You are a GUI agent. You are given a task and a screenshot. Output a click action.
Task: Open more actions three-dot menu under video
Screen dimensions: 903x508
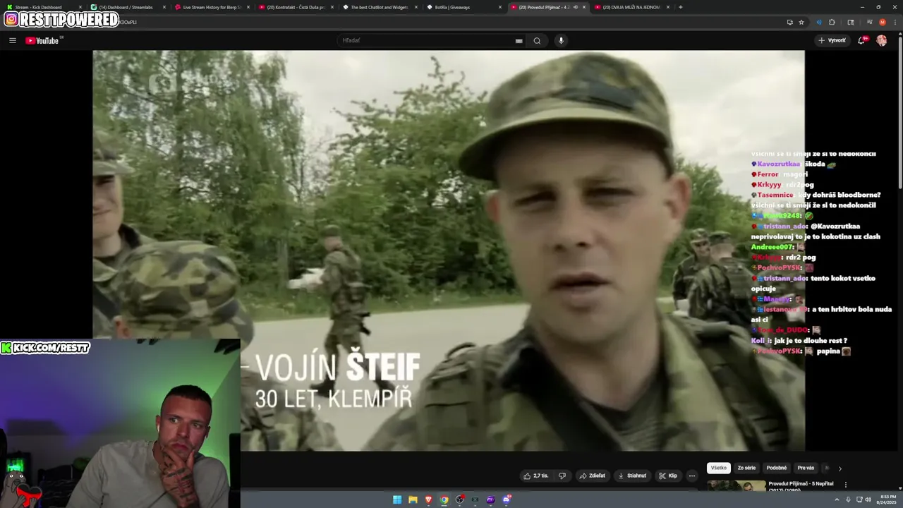click(692, 476)
